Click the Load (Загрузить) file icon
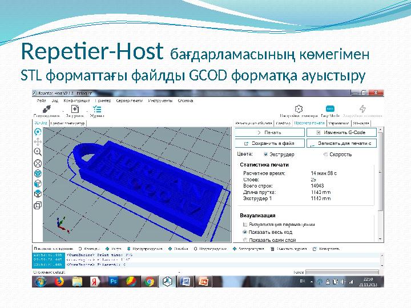Screen dimensions: 411x308 point(75,109)
